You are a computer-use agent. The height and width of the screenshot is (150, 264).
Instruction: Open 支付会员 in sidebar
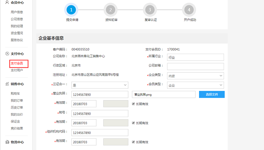coord(17,64)
